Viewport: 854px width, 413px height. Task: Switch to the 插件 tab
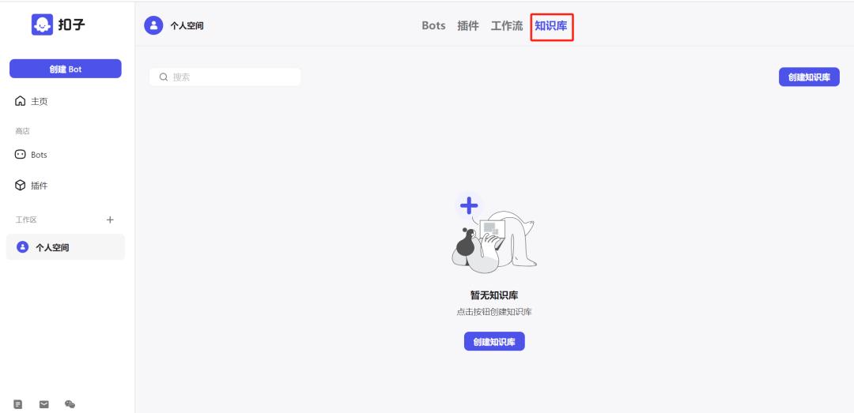pos(468,25)
